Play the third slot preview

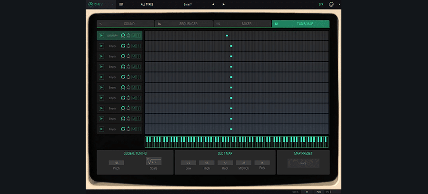(x=101, y=56)
